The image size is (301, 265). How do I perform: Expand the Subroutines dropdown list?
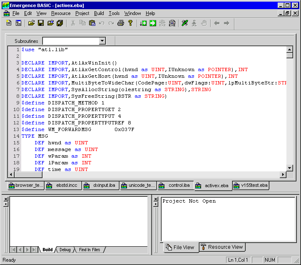pos(102,41)
